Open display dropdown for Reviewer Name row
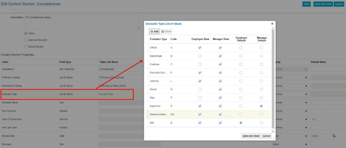This screenshot has width=346, height=148. coord(306,103)
